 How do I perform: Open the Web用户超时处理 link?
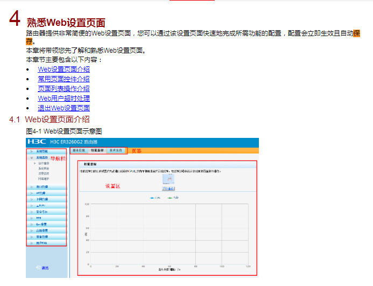[x=64, y=99]
